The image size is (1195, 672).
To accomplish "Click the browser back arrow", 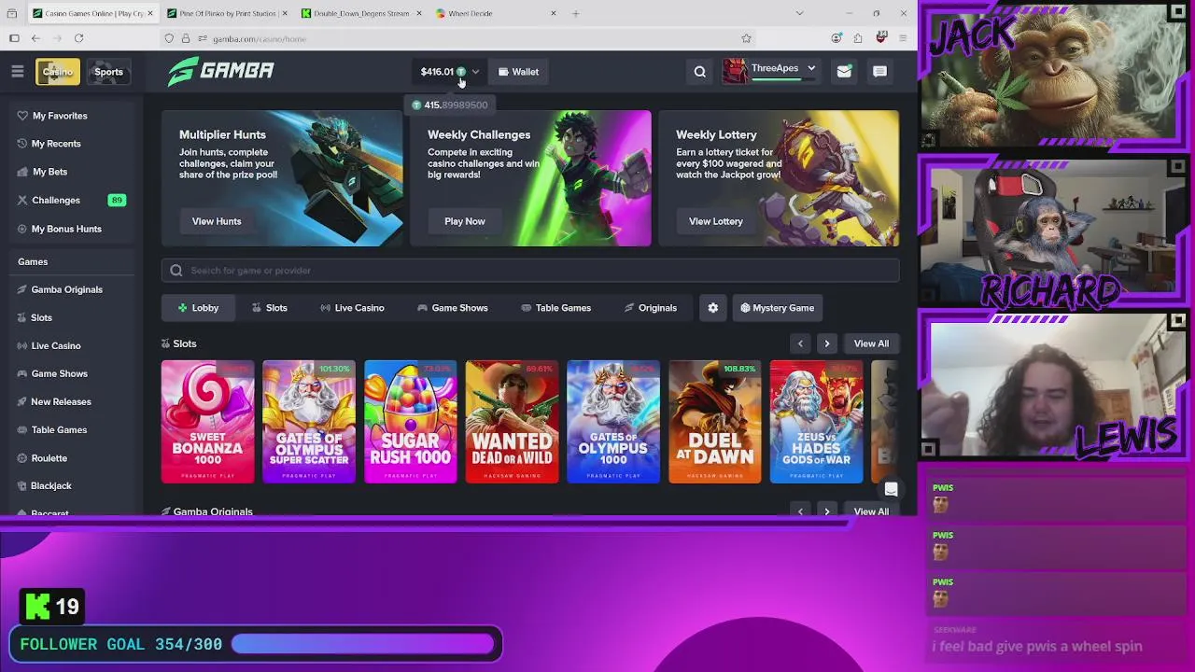I will tap(35, 38).
